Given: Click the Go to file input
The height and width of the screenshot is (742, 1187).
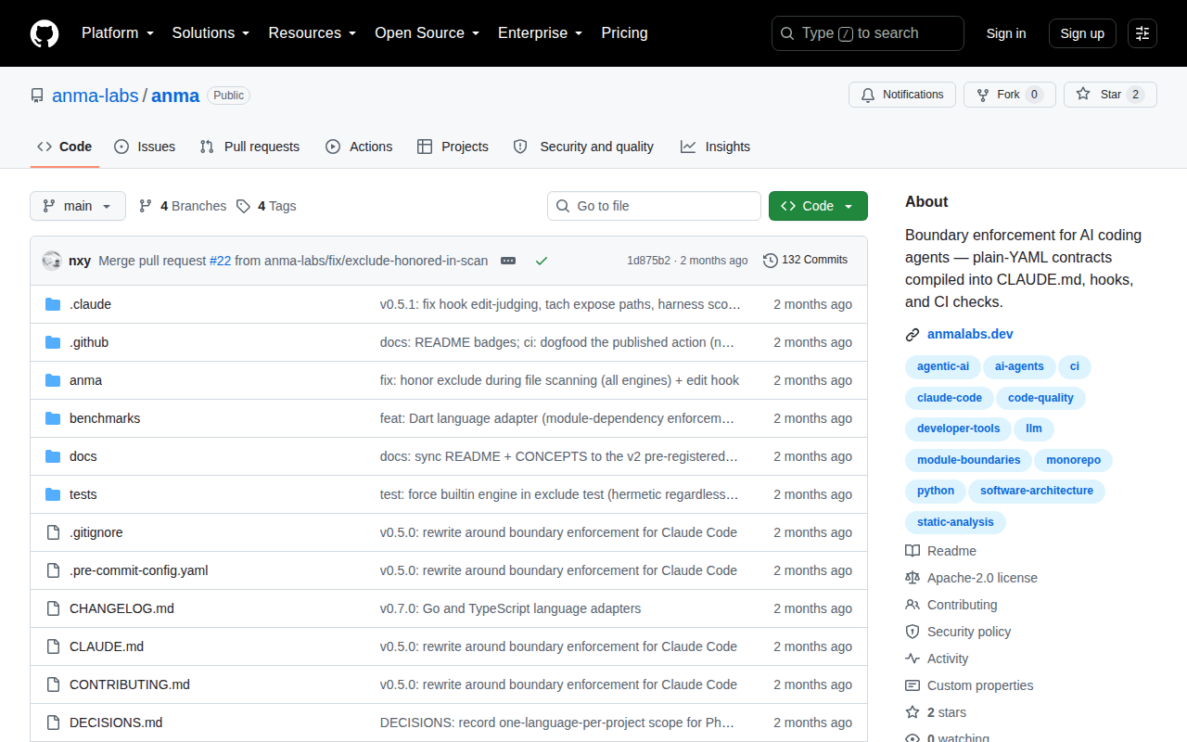Looking at the screenshot, I should pyautogui.click(x=654, y=206).
